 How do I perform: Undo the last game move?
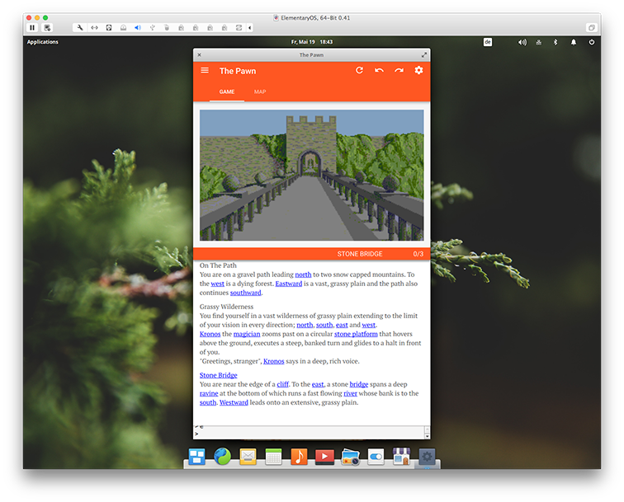(379, 71)
